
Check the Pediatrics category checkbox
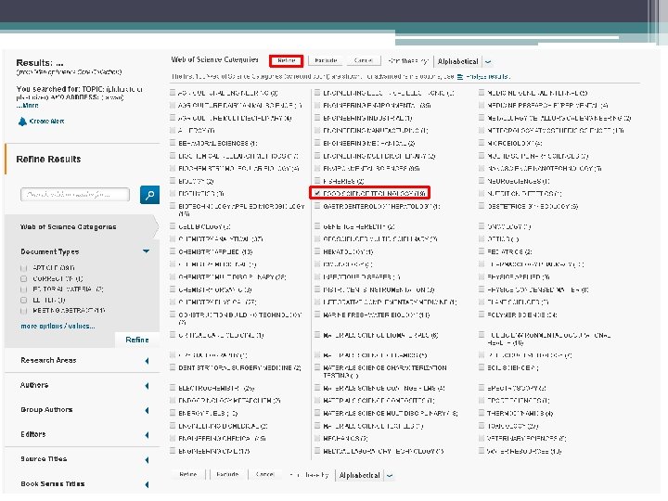tap(482, 251)
